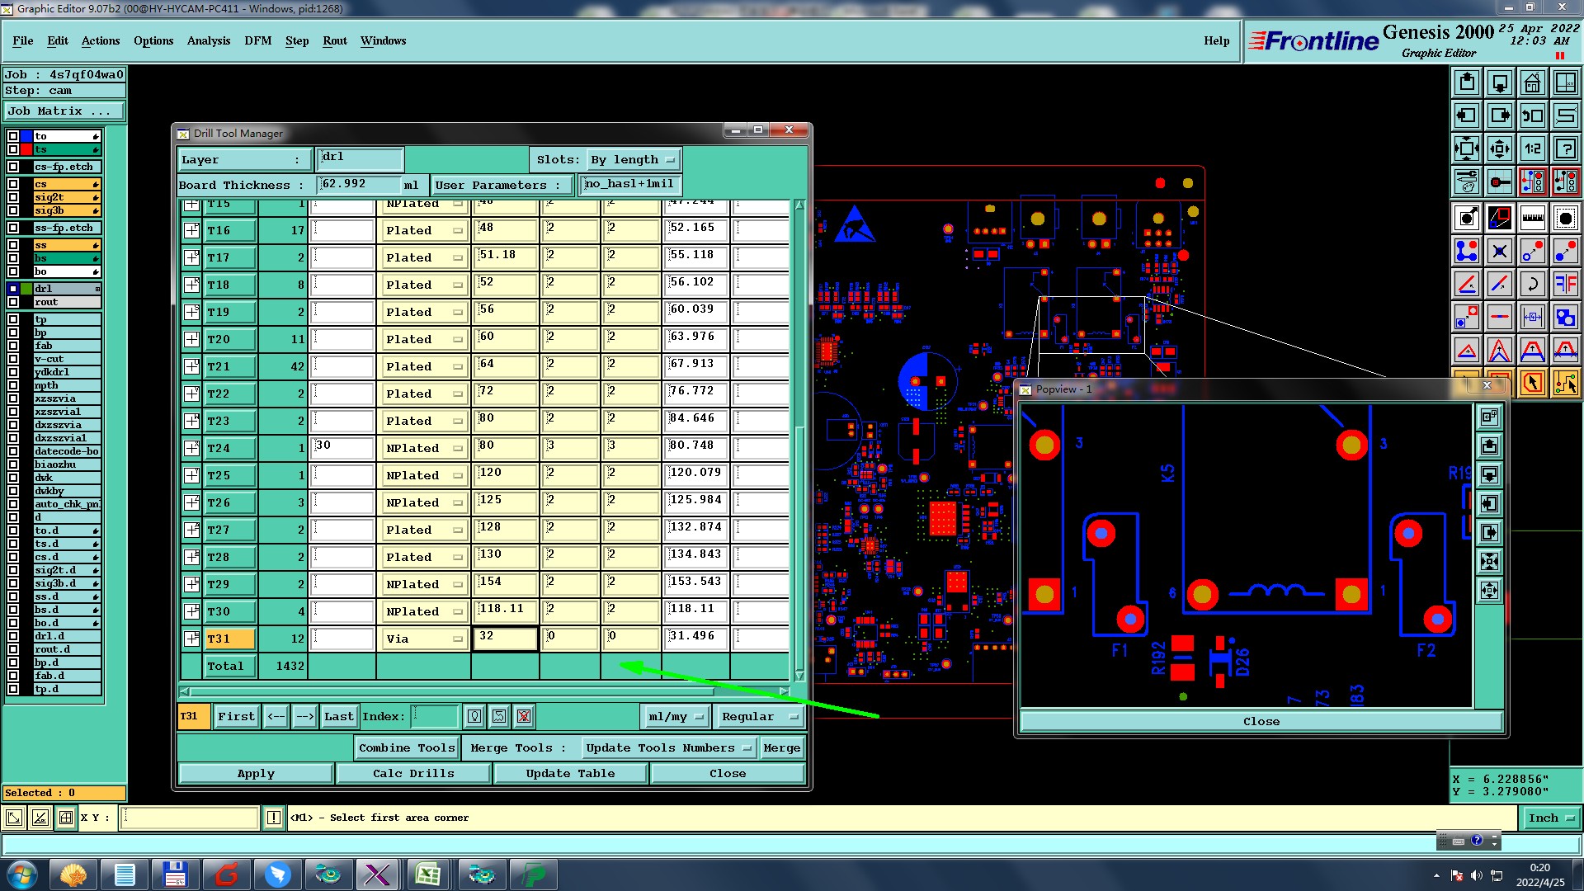
Task: Select the ruler measurement tool icon
Action: (1532, 218)
